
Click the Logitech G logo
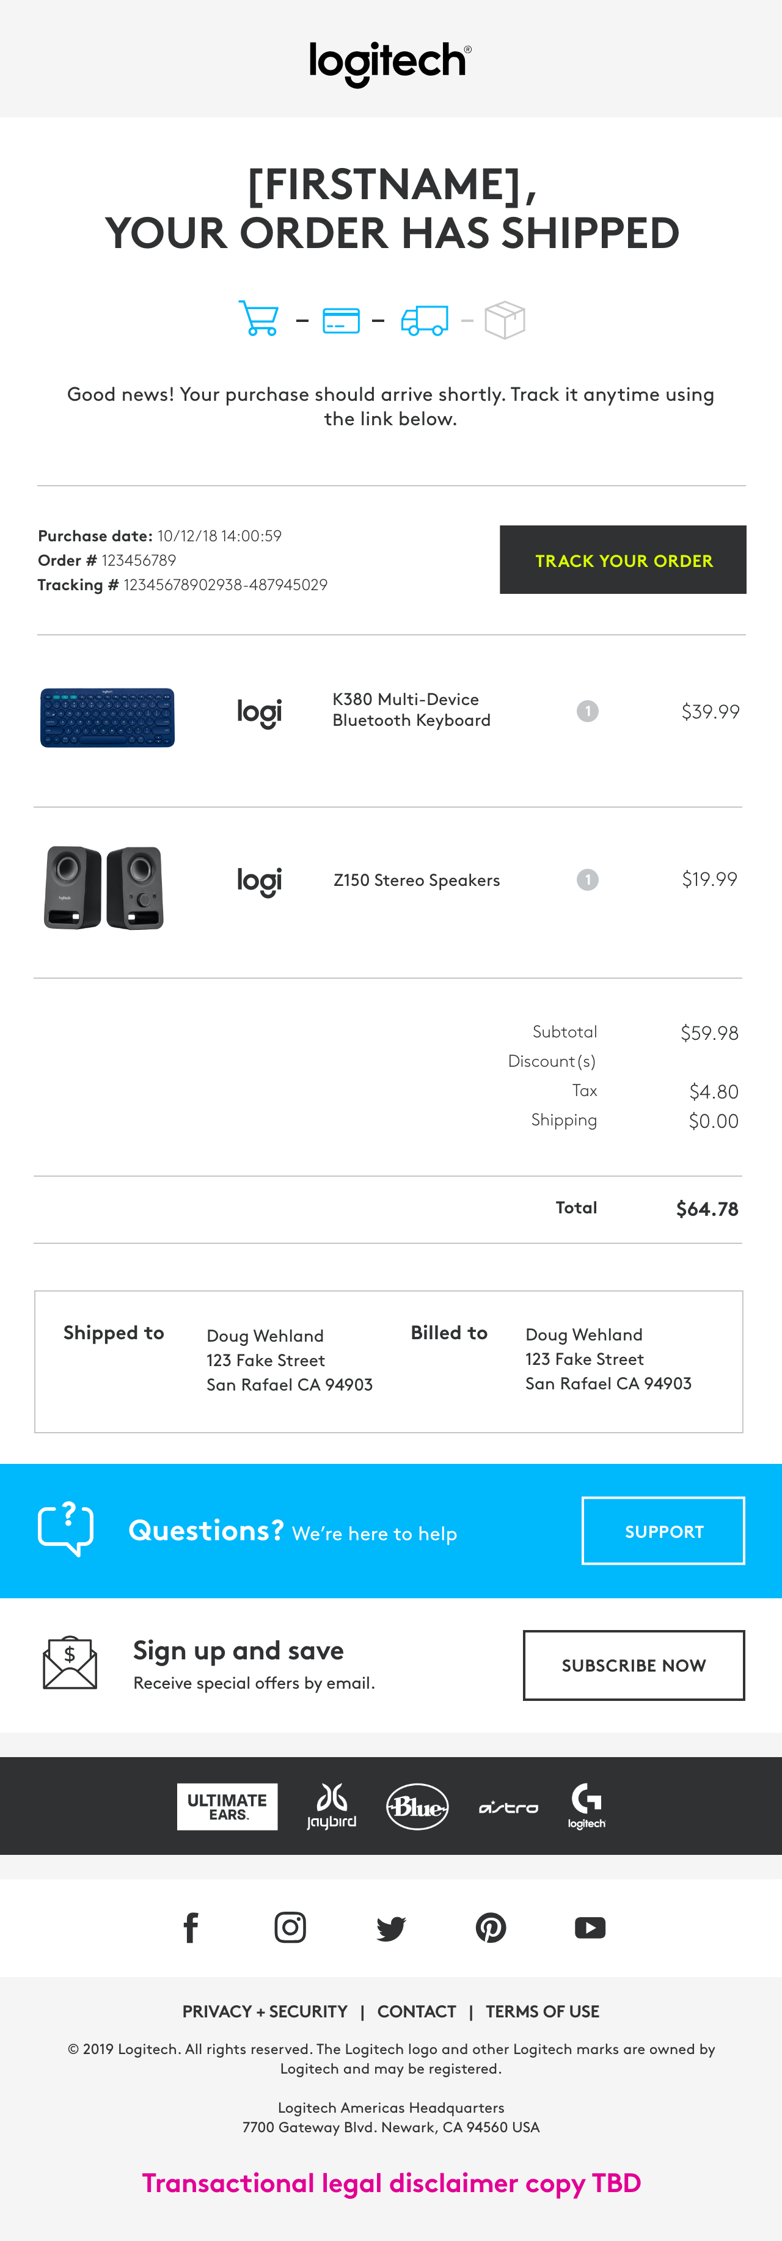click(x=586, y=1807)
